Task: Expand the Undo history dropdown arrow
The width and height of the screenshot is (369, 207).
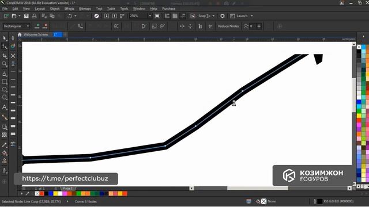Action: [x=76, y=16]
